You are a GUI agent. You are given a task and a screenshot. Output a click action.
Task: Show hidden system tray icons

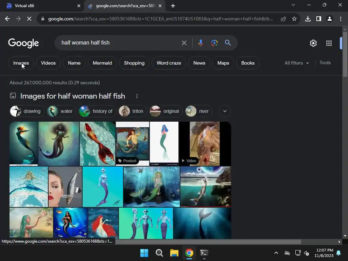coord(276,253)
